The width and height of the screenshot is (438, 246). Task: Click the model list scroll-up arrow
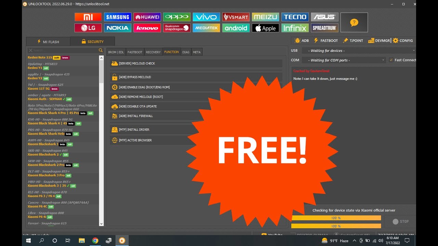[101, 58]
